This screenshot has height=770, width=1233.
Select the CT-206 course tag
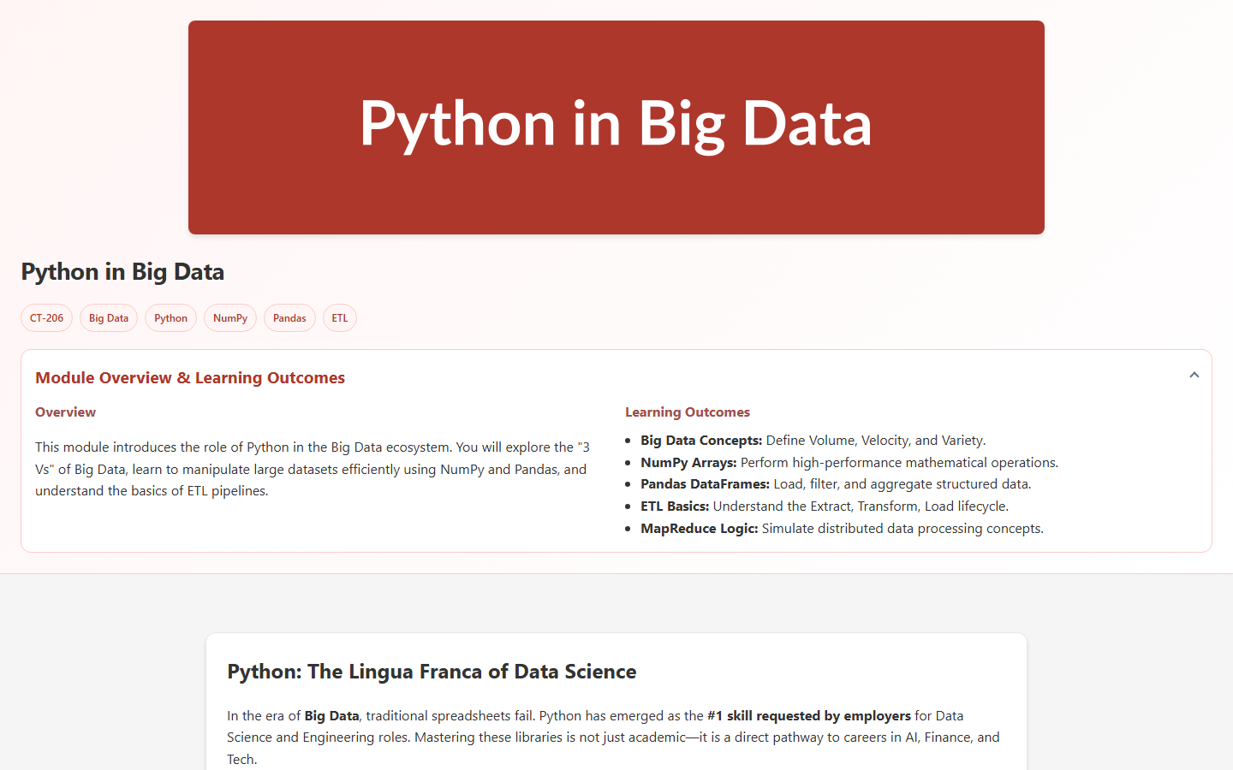pyautogui.click(x=46, y=317)
